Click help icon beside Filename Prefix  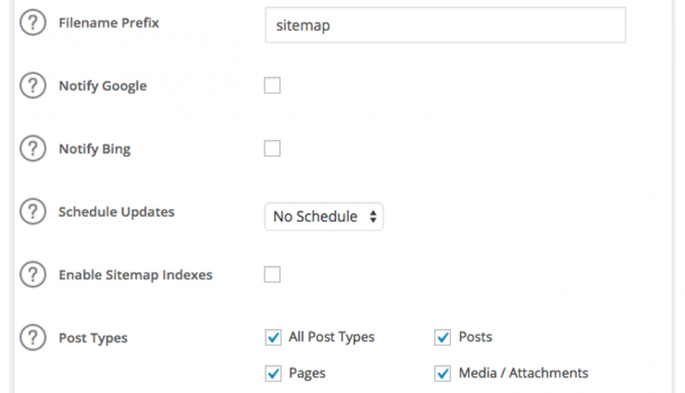(33, 24)
